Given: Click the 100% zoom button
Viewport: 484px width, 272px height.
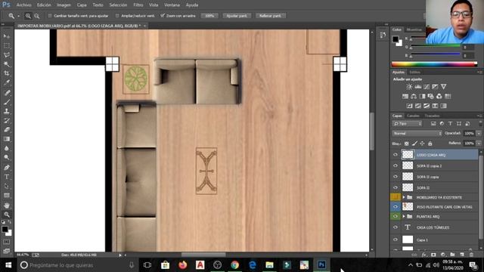Looking at the screenshot, I should point(209,16).
